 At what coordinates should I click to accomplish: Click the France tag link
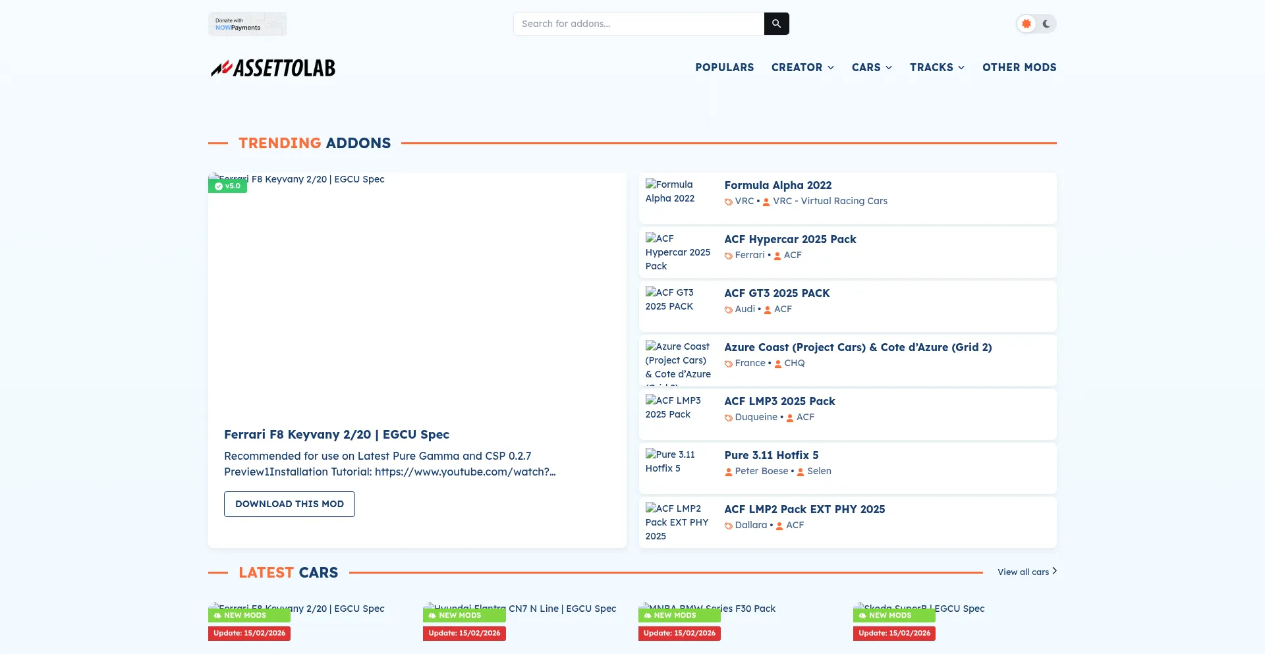pos(750,363)
